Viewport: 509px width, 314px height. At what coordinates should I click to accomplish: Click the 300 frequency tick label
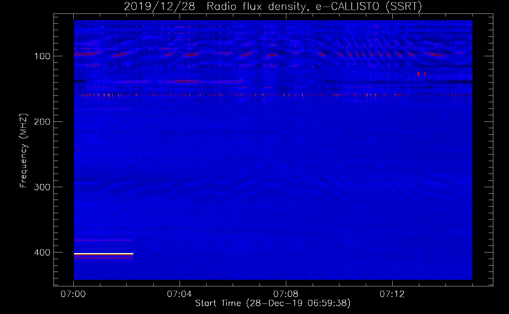point(42,187)
